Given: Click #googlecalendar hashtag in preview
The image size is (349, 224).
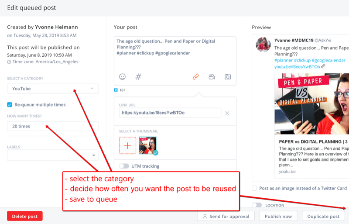Looking at the screenshot, I should [328, 60].
